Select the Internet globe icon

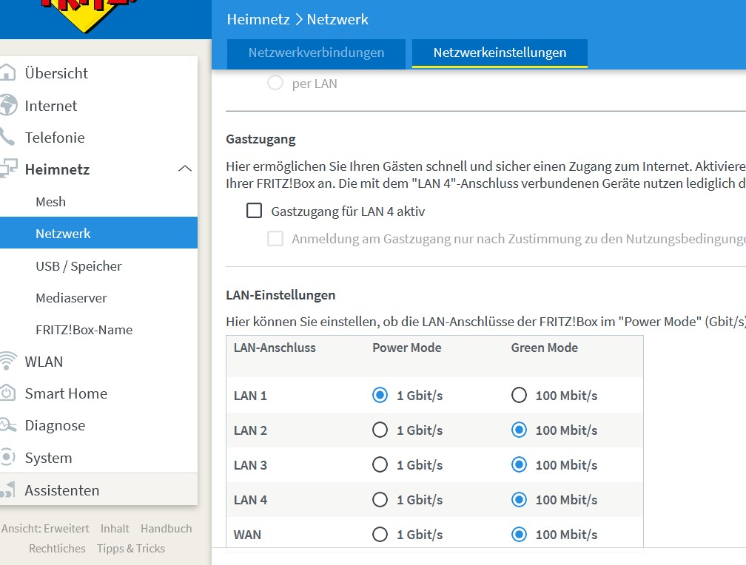(10, 106)
